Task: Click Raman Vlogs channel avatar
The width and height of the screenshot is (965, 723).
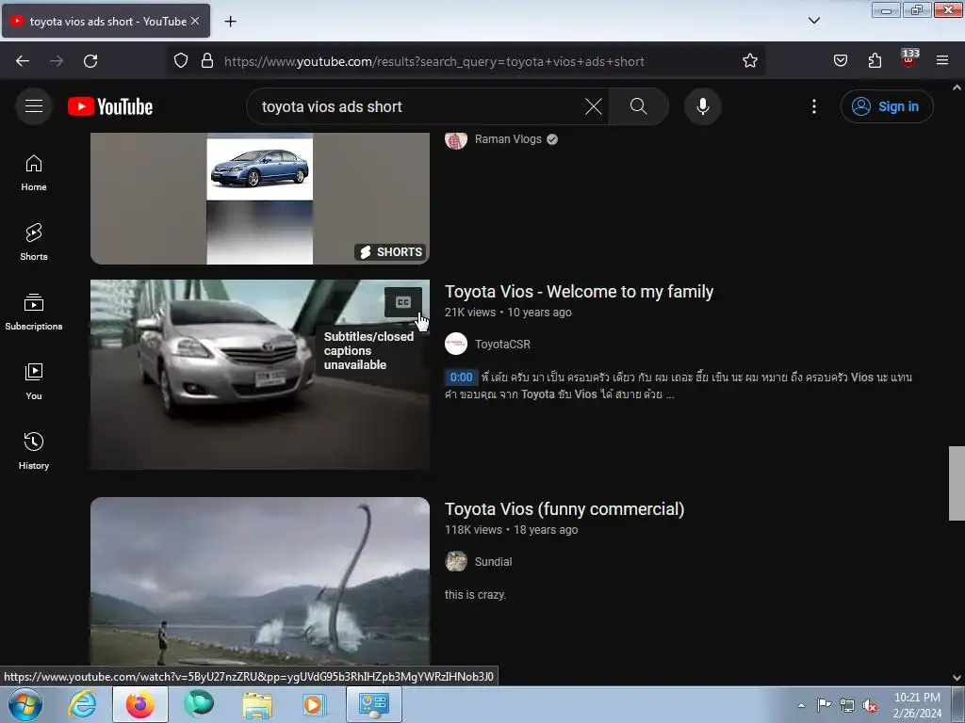Action: (456, 139)
